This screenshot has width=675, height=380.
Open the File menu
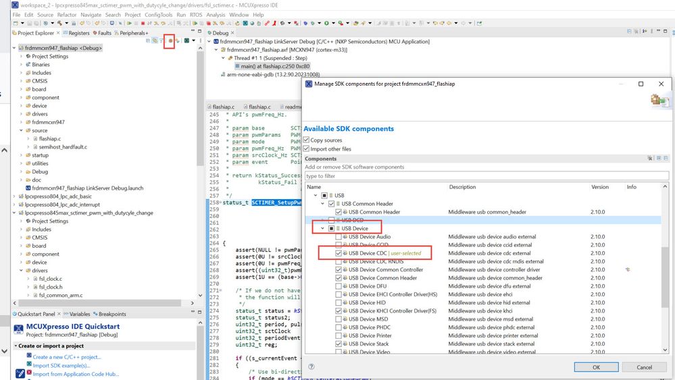pos(16,15)
